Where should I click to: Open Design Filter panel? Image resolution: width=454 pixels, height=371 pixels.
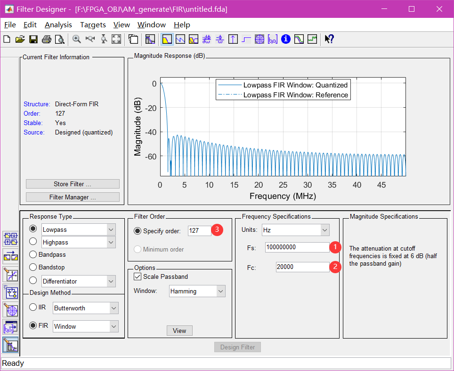point(11,345)
